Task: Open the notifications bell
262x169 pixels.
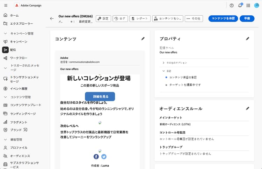Action: (x=240, y=6)
